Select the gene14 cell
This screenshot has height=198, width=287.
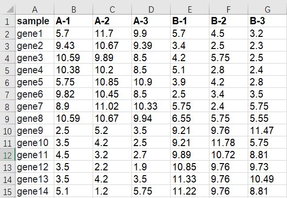[35, 191]
